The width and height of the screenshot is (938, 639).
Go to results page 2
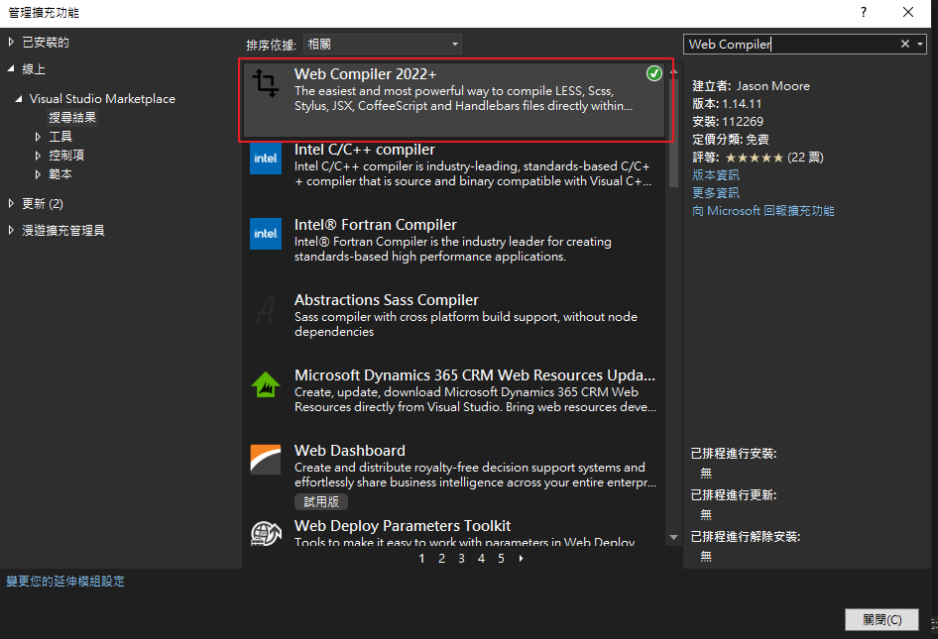441,559
